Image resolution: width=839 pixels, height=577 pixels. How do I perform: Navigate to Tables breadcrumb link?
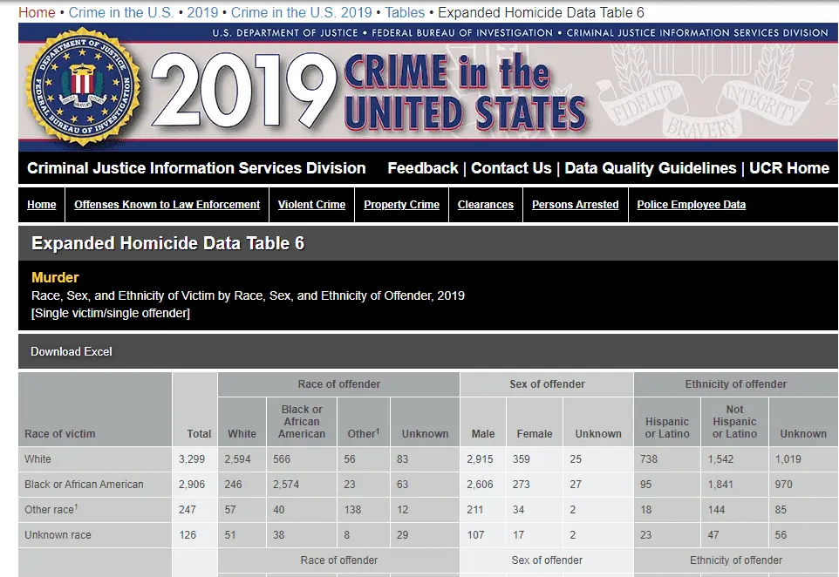click(x=405, y=12)
